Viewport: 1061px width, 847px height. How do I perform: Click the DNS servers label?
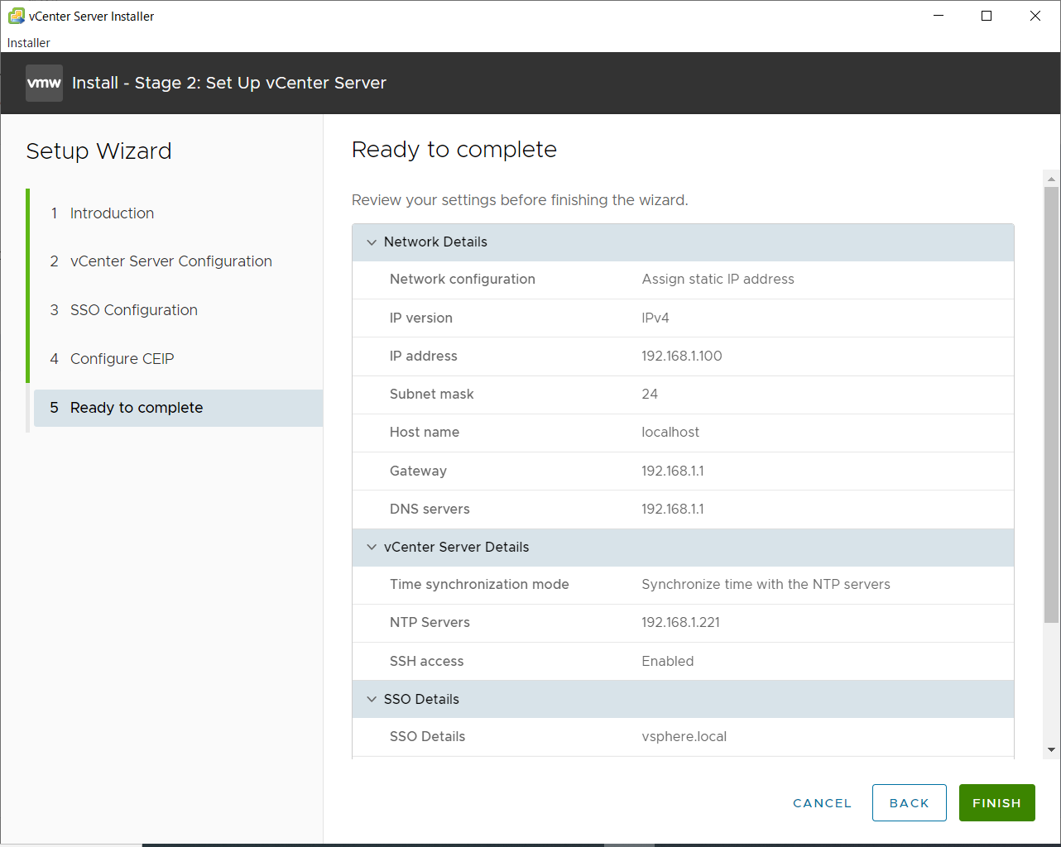coord(430,510)
